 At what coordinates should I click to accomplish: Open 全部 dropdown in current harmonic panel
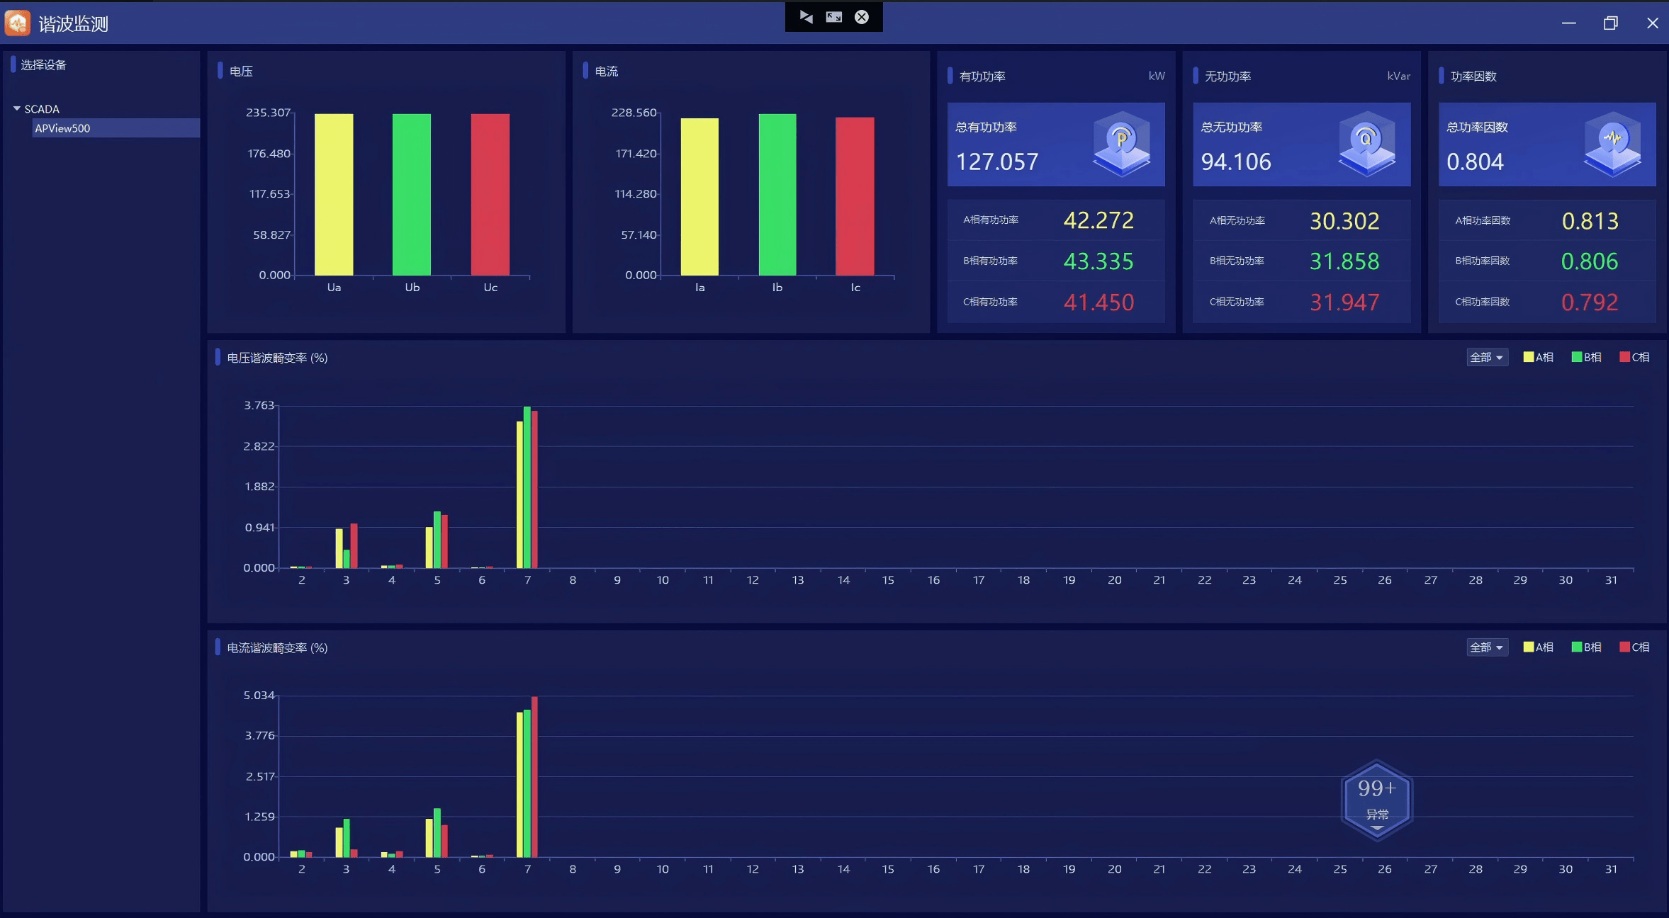pyautogui.click(x=1486, y=647)
